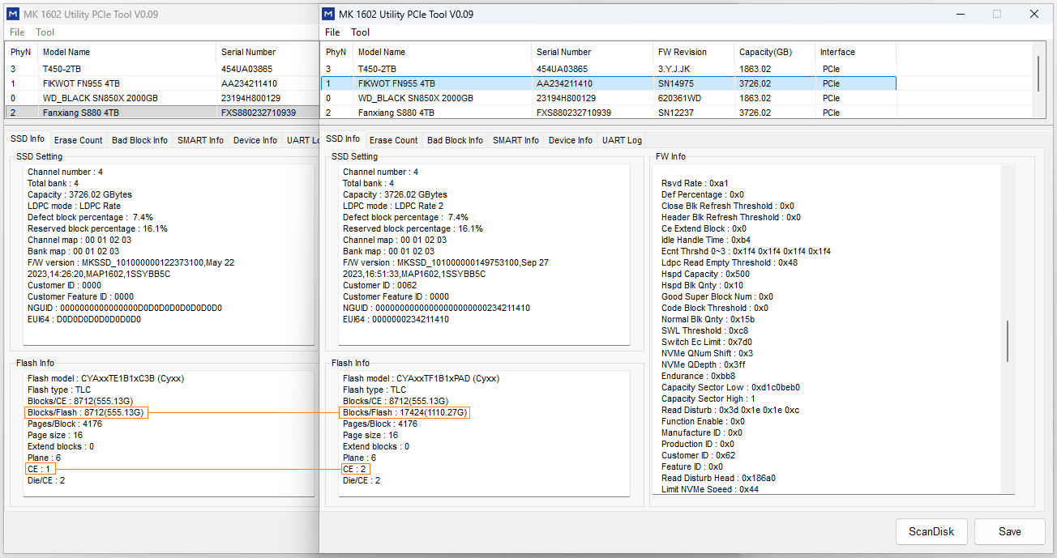Screen dimensions: 1057x558
Task: Maximize the front MK 1602 Utility window
Action: coord(997,14)
